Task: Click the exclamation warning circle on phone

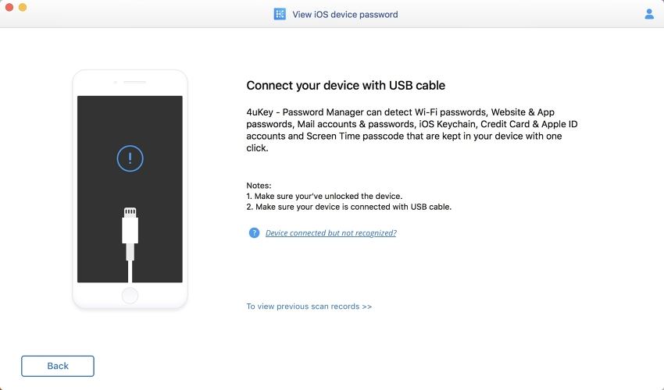Action: [130, 158]
